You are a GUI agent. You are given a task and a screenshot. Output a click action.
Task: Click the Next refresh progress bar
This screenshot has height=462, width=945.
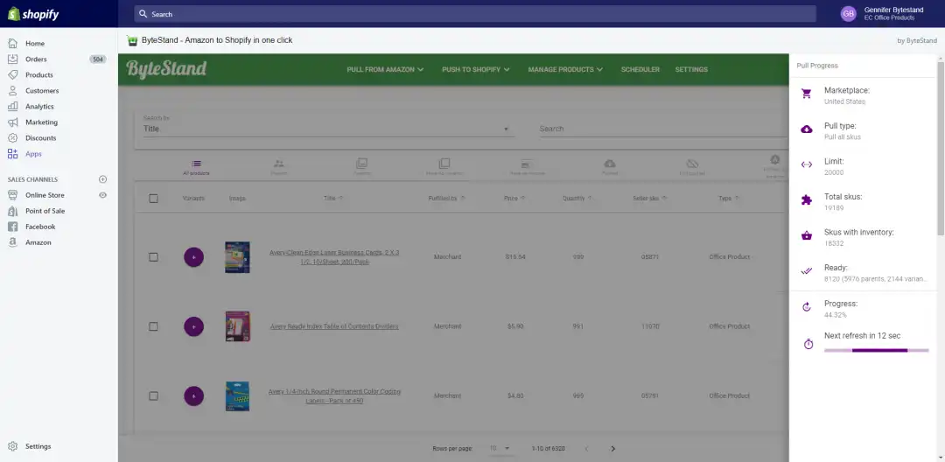pos(876,350)
